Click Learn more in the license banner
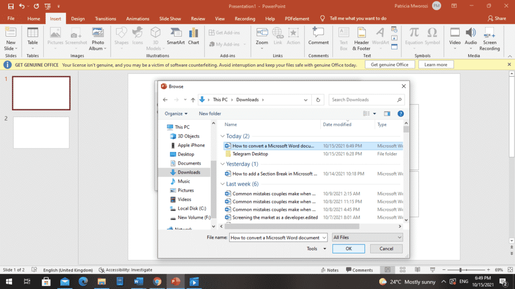This screenshot has width=515, height=289. [x=436, y=65]
